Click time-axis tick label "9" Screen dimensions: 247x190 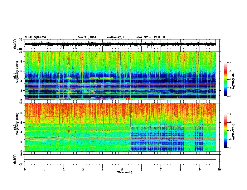[x=200, y=170]
